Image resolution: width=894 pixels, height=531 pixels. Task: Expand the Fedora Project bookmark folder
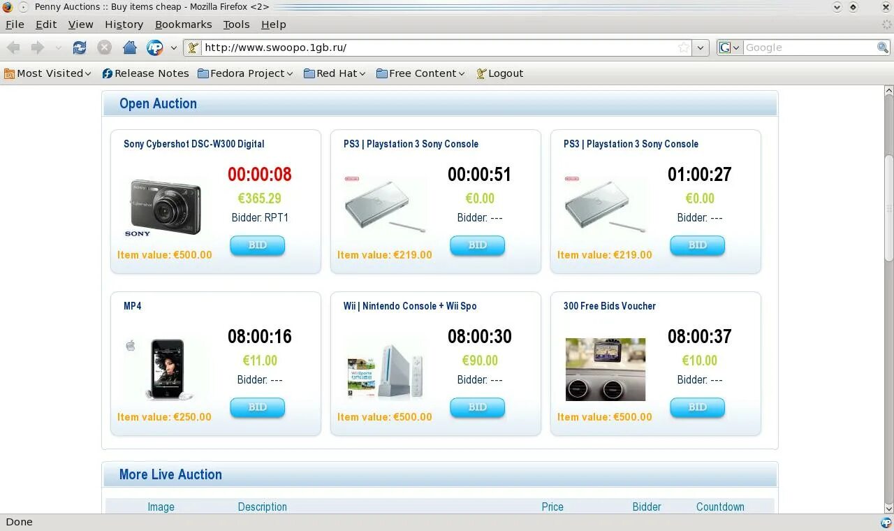point(245,73)
